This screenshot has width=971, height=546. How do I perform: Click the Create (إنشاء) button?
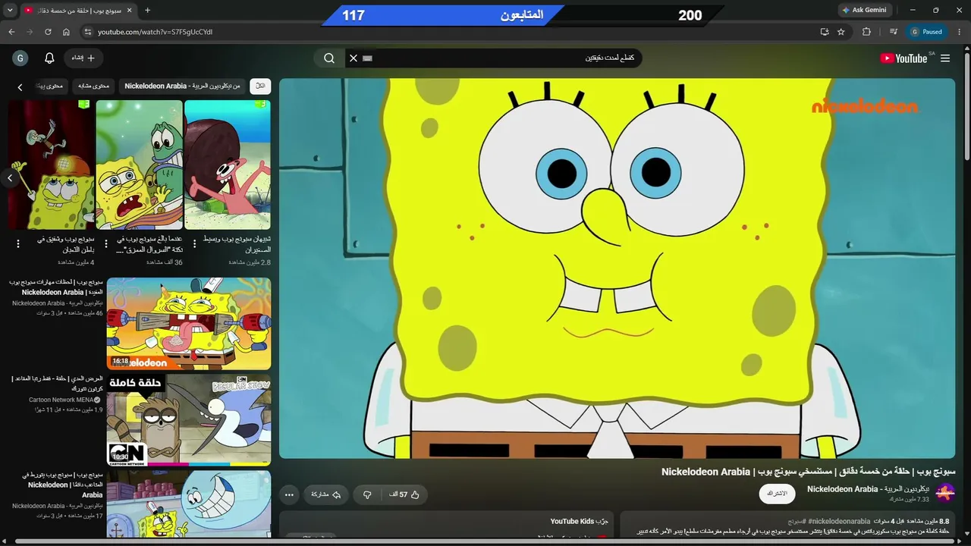[x=83, y=58]
